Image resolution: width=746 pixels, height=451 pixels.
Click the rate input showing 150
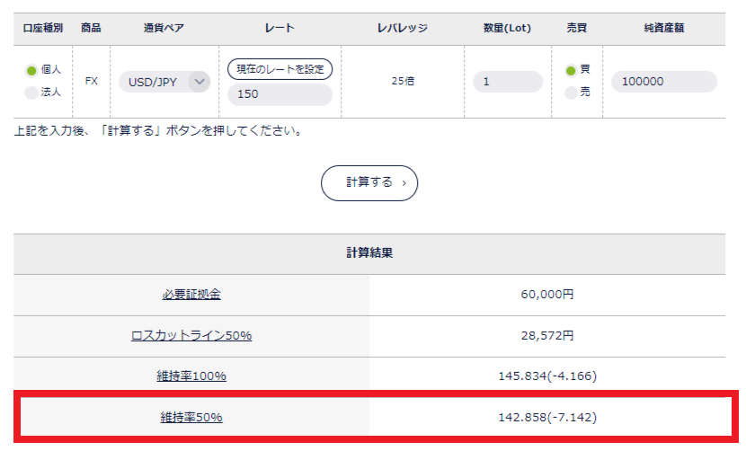[280, 94]
